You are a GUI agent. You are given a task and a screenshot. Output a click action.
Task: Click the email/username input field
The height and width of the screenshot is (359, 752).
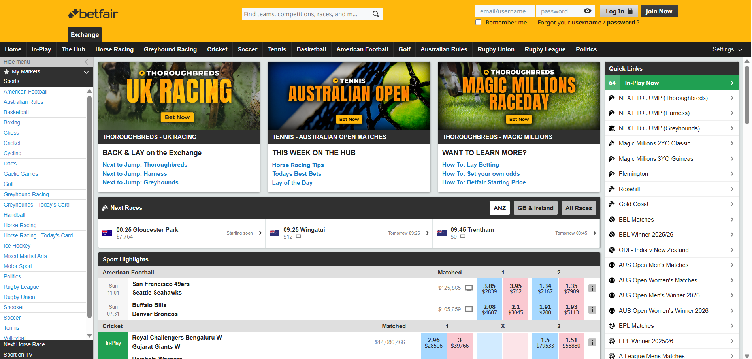(x=505, y=11)
